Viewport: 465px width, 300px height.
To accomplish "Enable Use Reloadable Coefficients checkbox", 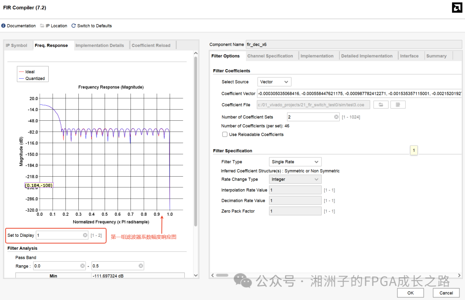I will 225,135.
